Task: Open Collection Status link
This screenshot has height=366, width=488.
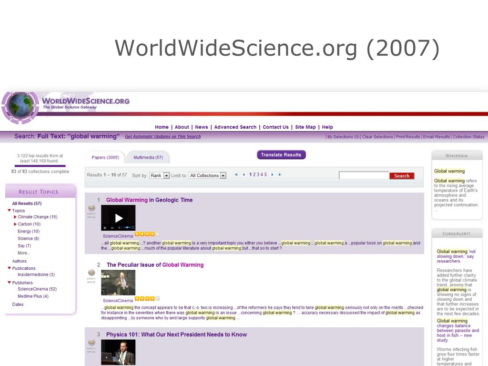Action: pyautogui.click(x=468, y=137)
